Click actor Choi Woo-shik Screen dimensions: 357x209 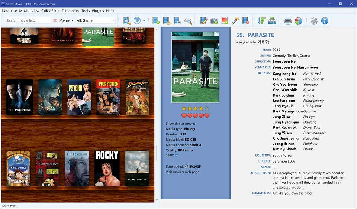tap(285, 90)
